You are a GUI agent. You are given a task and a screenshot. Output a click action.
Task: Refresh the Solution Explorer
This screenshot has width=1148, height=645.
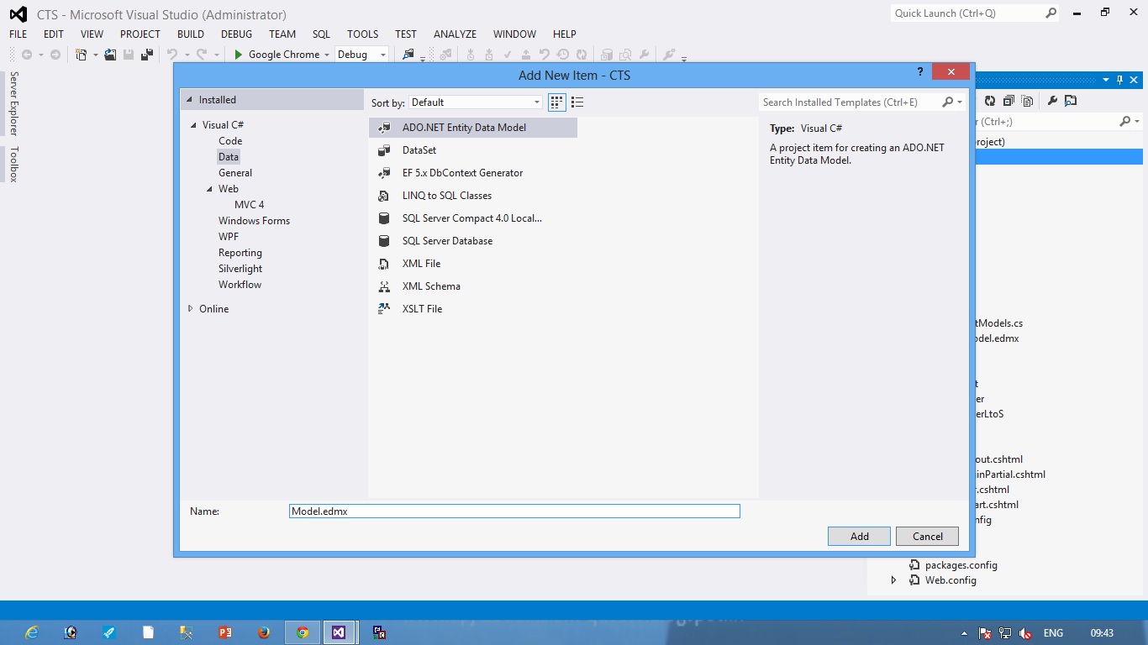[991, 100]
